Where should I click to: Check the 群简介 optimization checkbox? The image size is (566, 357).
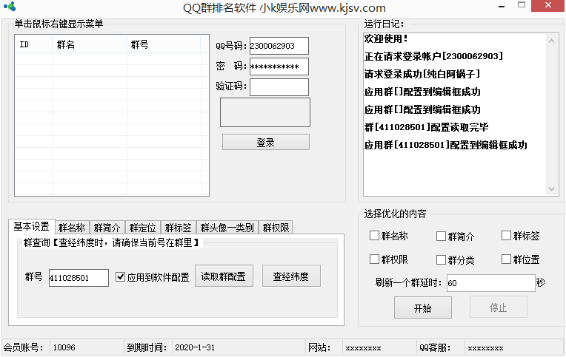pyautogui.click(x=441, y=237)
